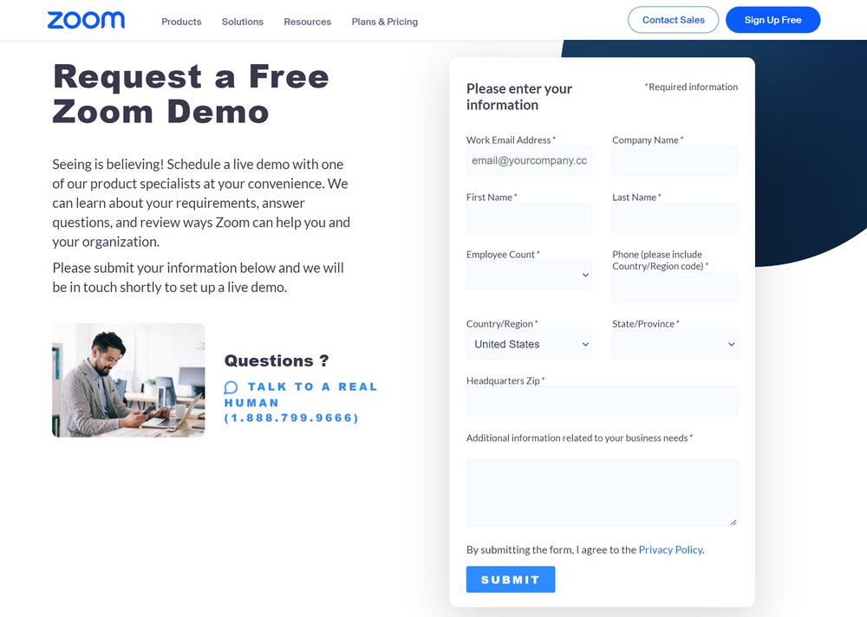
Task: Click the 1.888.799.9666 phone number link
Action: point(290,417)
